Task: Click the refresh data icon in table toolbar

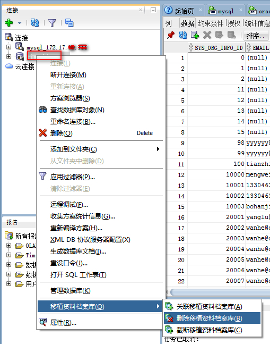Action: click(x=182, y=35)
